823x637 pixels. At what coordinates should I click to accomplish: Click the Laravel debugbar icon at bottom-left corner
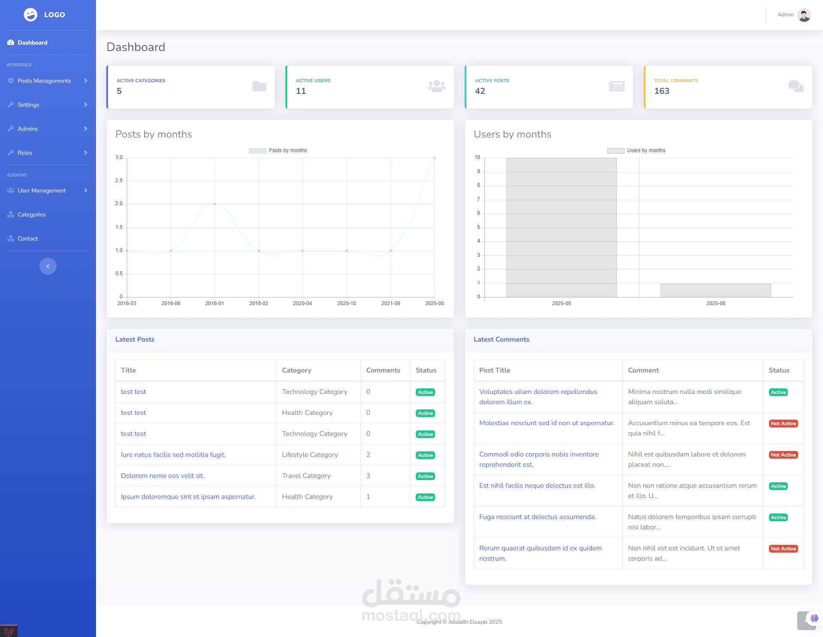click(9, 631)
